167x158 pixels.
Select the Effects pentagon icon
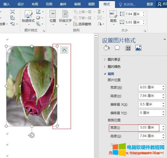(x=117, y=48)
